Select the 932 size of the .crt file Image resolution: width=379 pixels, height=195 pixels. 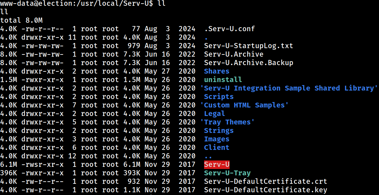pos(134,181)
